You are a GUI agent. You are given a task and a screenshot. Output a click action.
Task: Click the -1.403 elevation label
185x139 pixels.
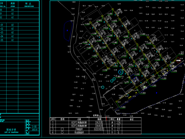click(x=181, y=54)
